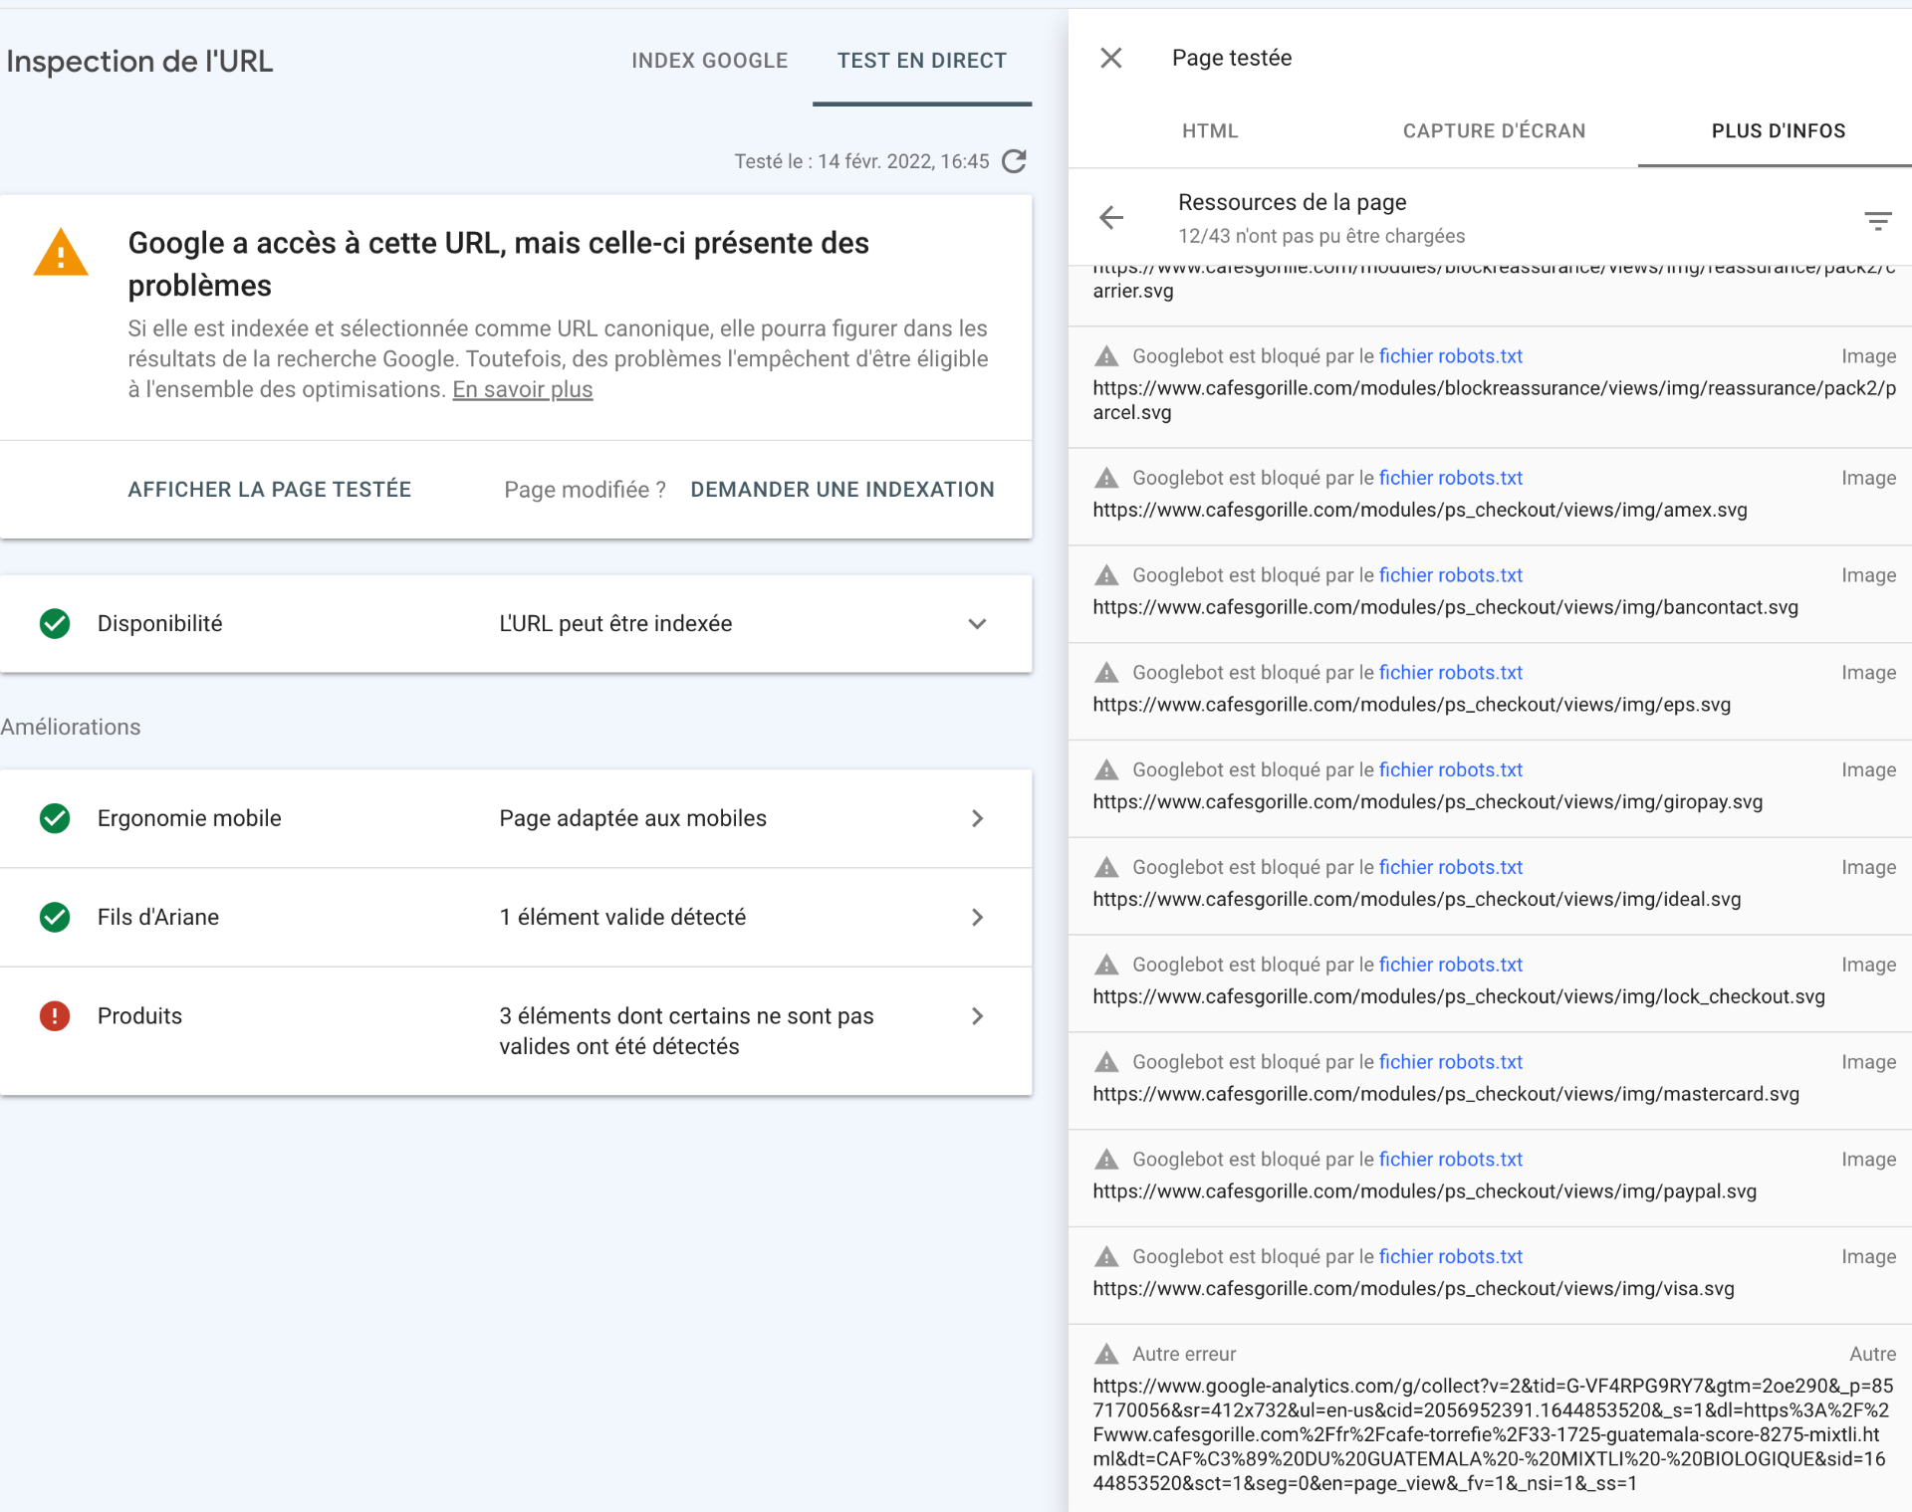Click the red error icon next to Produits

pos(55,1015)
